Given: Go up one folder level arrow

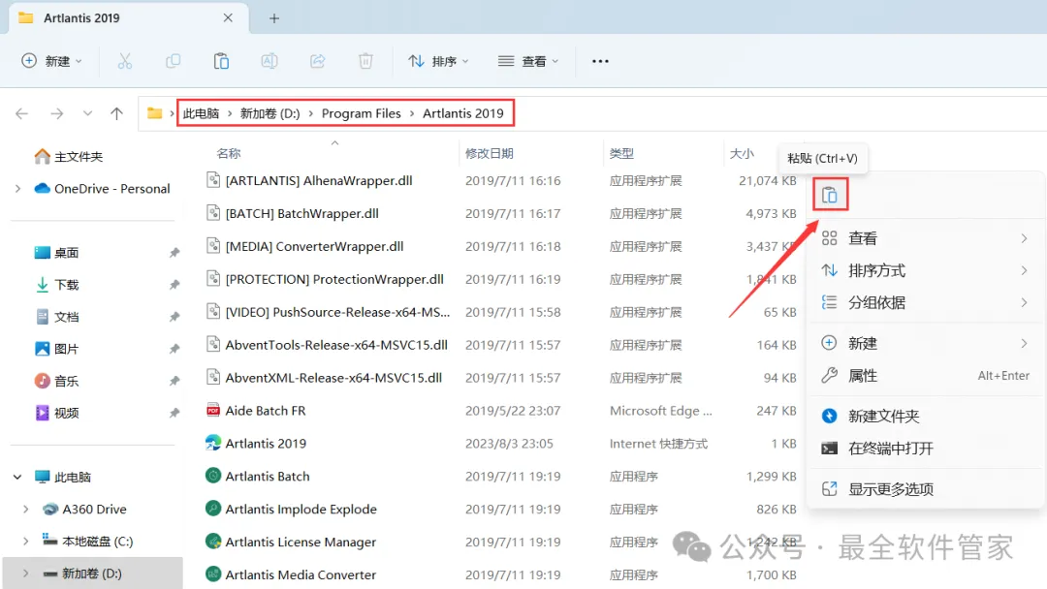Looking at the screenshot, I should pyautogui.click(x=117, y=113).
